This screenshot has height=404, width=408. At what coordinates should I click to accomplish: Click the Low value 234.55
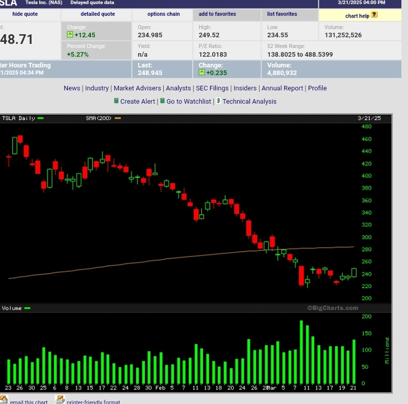coord(277,35)
